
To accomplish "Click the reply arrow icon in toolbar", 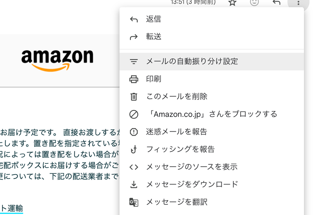I will (x=276, y=3).
